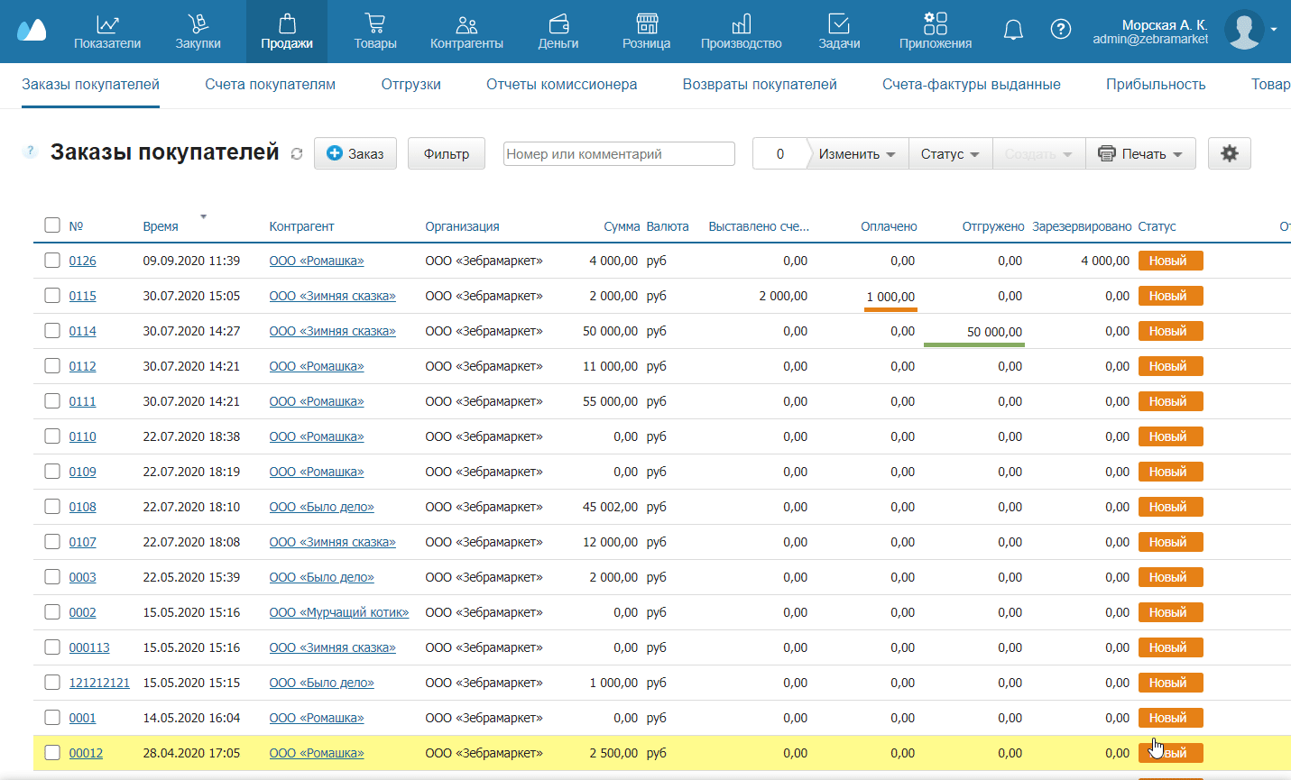Open the Счета покупателям tab

pos(270,85)
